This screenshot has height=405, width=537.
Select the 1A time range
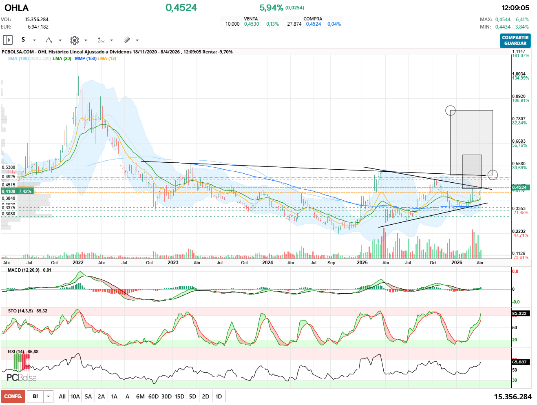[x=114, y=396]
